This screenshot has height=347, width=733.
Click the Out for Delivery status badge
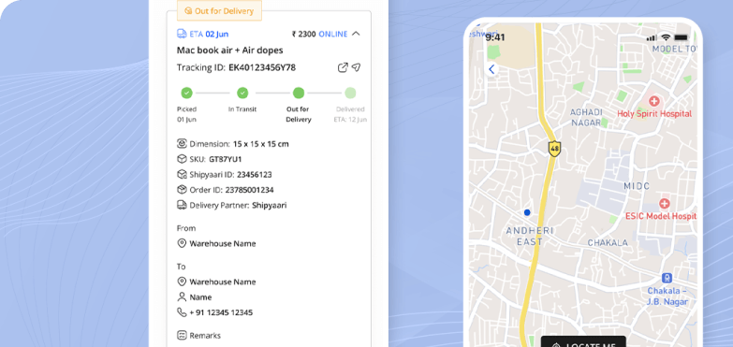click(x=219, y=10)
